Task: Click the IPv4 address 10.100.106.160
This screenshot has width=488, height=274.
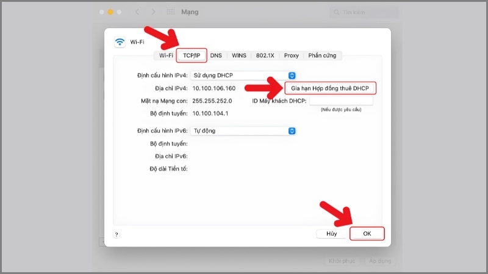Action: coord(214,88)
